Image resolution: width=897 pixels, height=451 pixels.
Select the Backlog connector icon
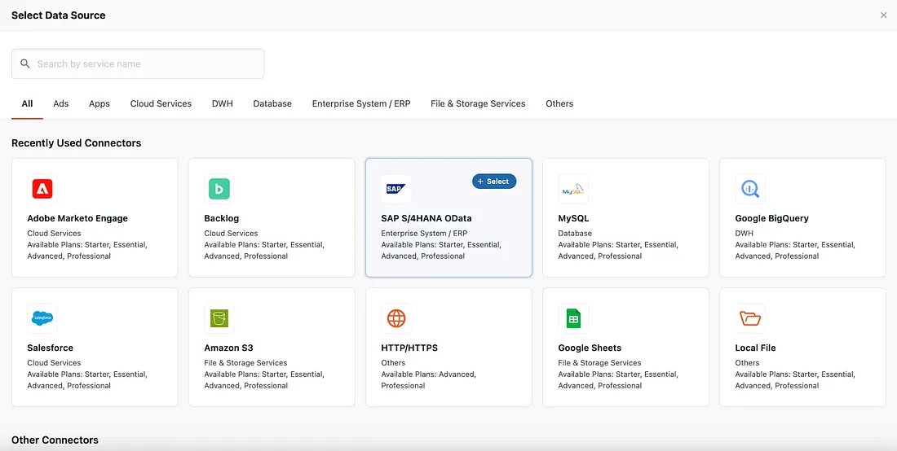click(x=219, y=189)
